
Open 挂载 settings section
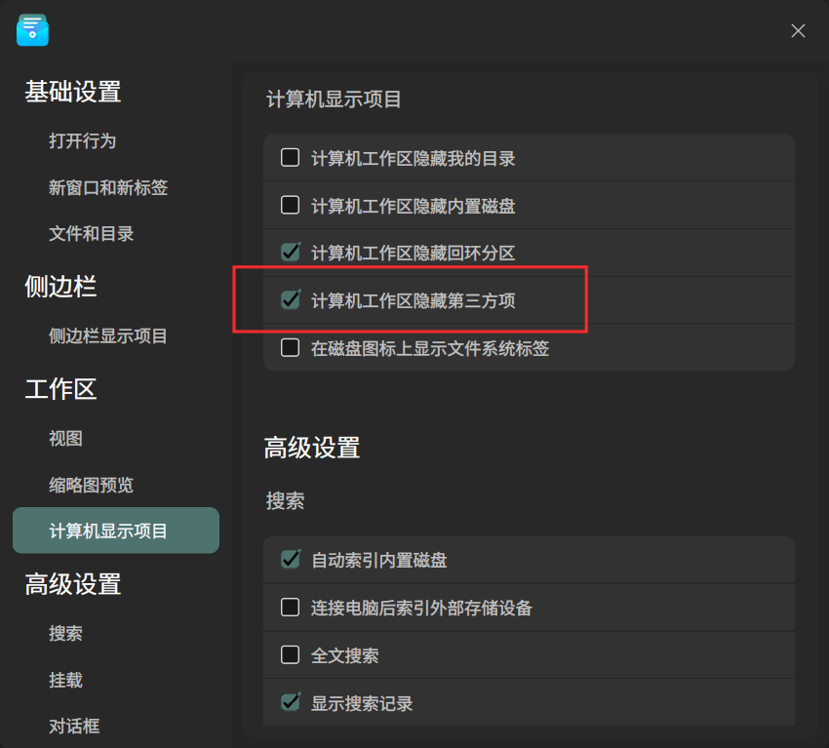tap(65, 680)
